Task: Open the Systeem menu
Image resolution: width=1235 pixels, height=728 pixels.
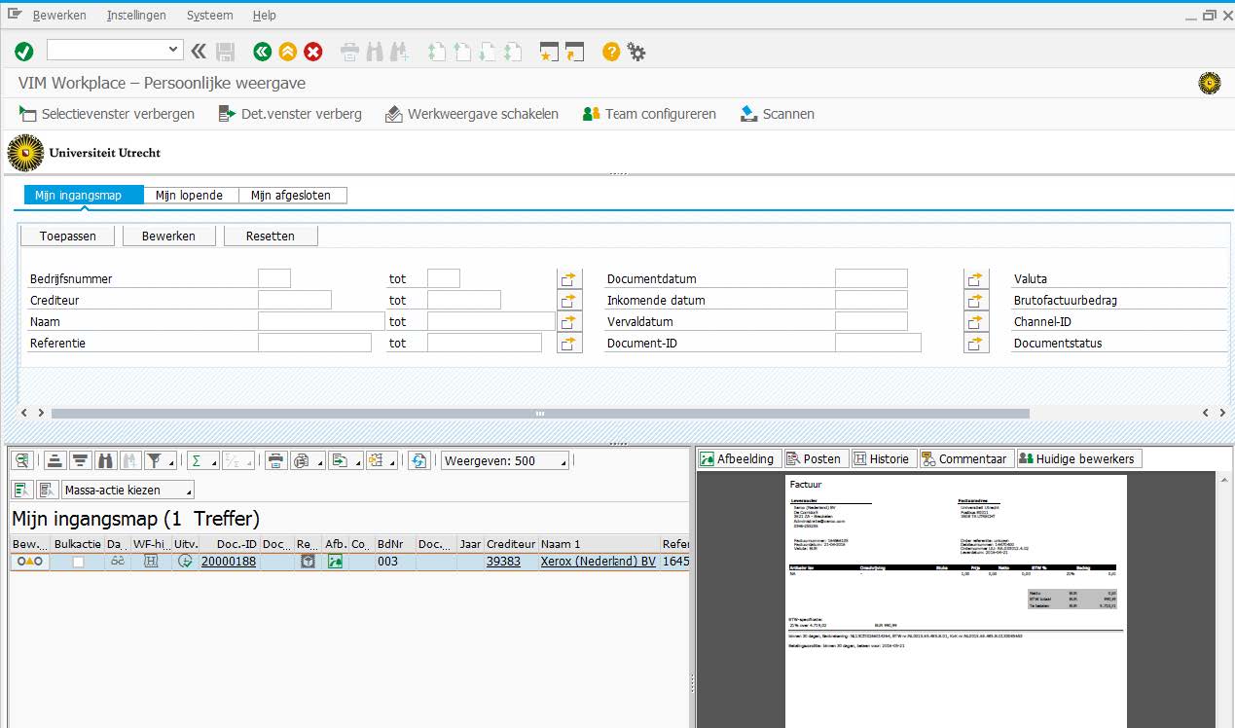Action: (x=209, y=16)
